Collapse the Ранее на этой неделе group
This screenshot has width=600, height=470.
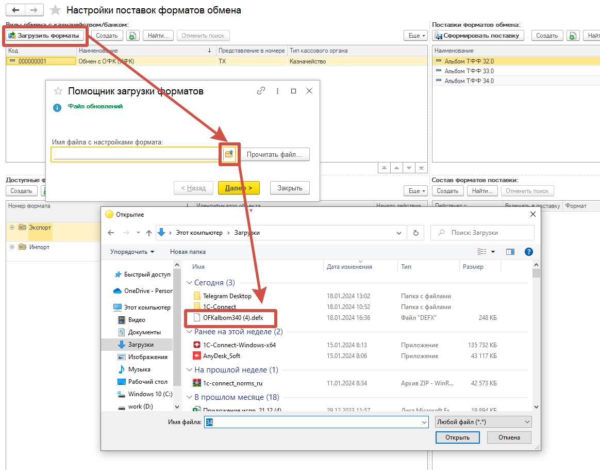coord(189,332)
